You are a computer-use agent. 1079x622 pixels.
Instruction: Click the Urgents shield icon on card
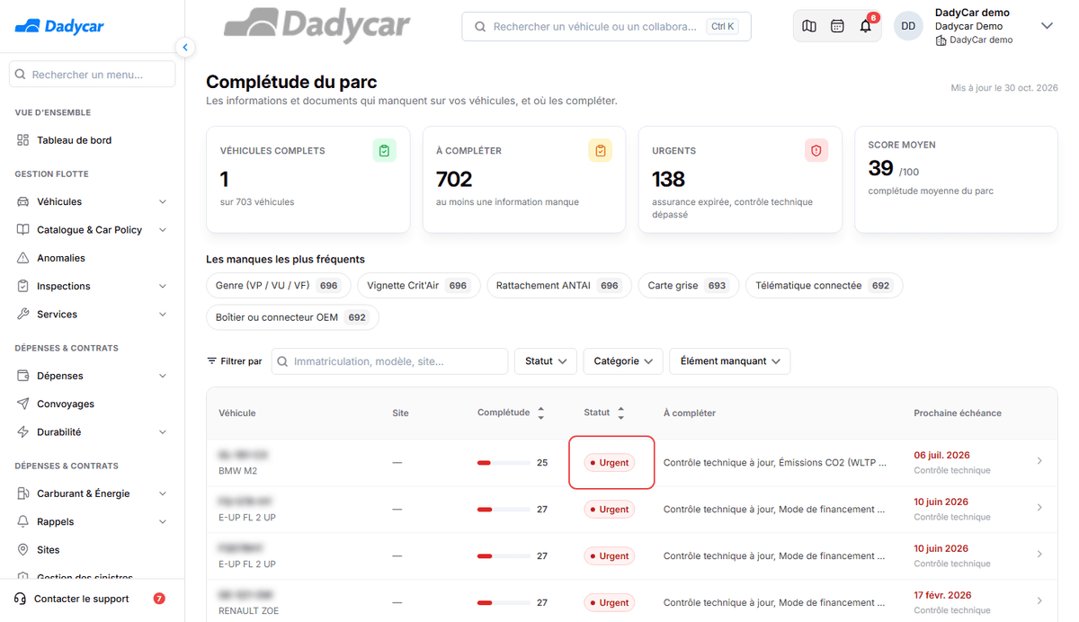coord(816,151)
